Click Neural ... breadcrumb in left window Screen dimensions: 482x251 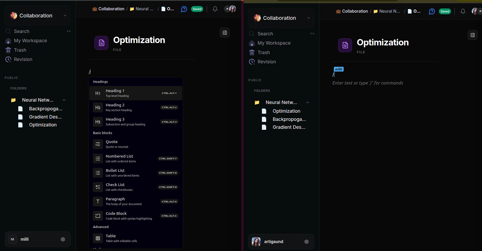[142, 9]
